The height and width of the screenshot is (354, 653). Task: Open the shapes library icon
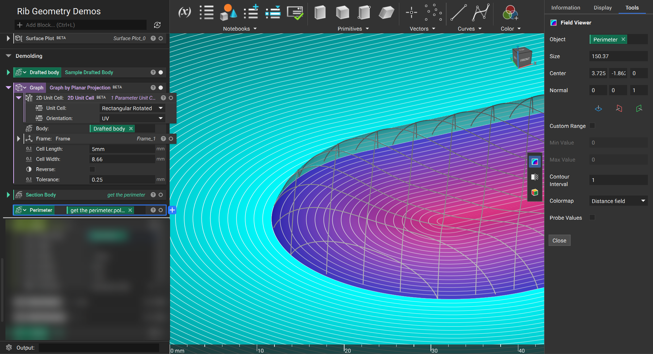pos(228,13)
